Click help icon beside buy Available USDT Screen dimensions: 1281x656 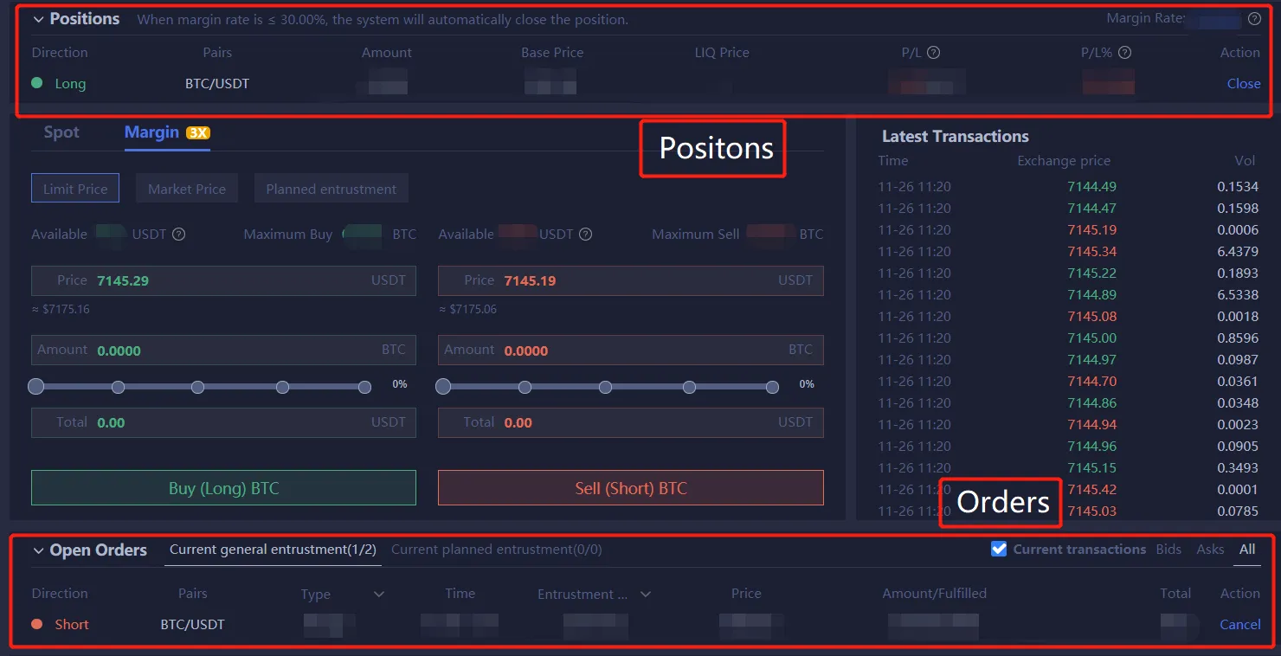coord(179,235)
